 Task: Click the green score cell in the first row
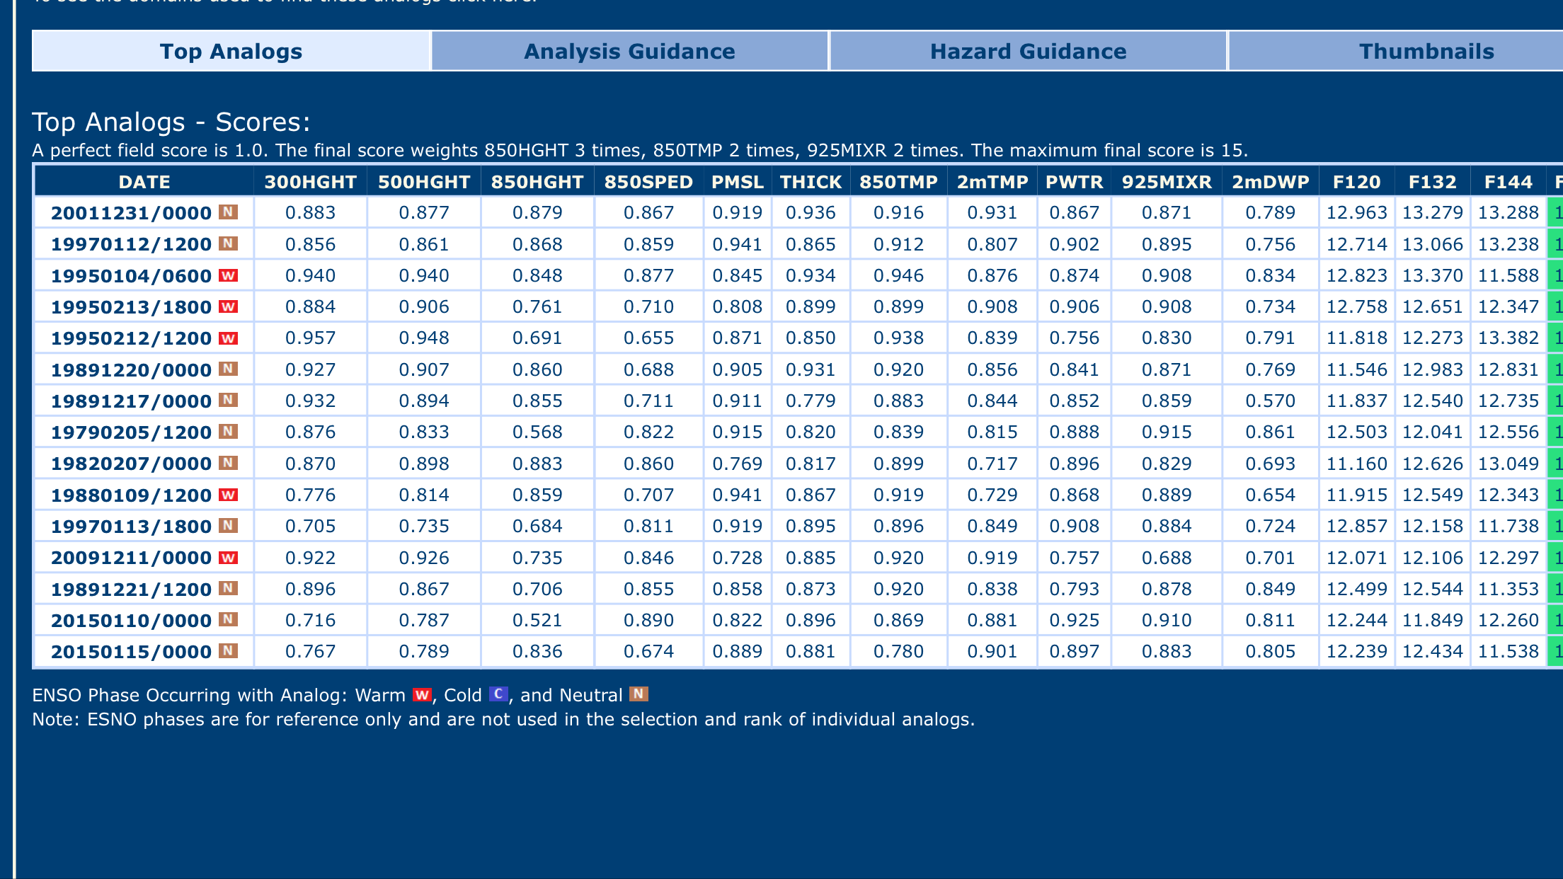(1555, 212)
